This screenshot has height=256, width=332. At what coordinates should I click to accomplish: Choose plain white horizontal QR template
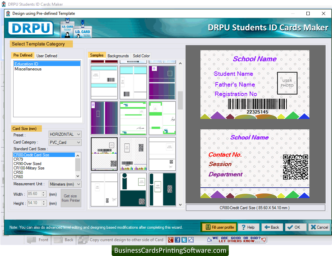pyautogui.click(x=162, y=154)
